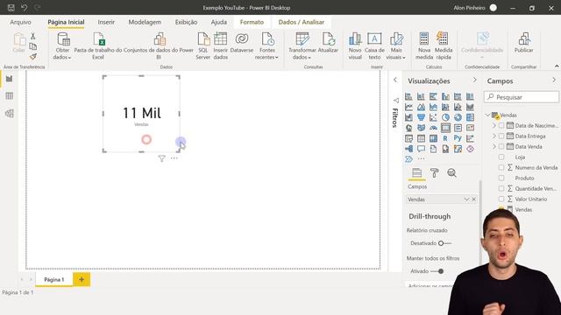Viewport: 561px width, 315px height.
Task: Add a new page with plus button
Action: click(x=82, y=279)
